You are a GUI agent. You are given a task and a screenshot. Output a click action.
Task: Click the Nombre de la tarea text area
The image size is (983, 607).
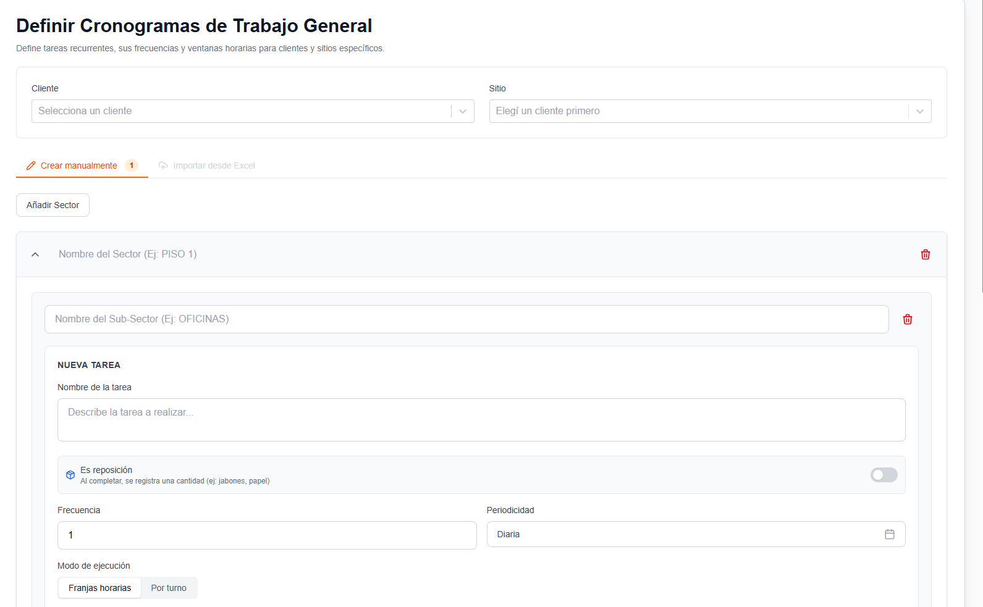(481, 420)
